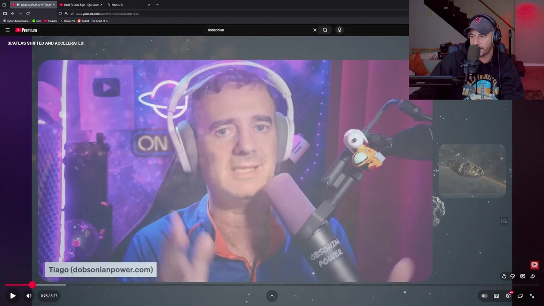Start voice search with microphone

[340, 30]
